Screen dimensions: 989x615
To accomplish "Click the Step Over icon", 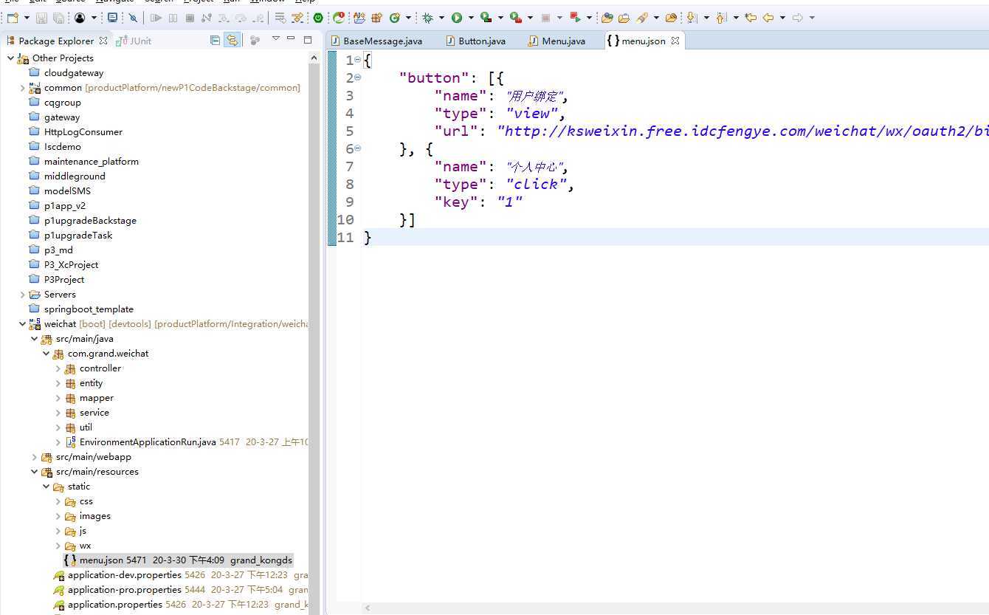I will (x=241, y=18).
